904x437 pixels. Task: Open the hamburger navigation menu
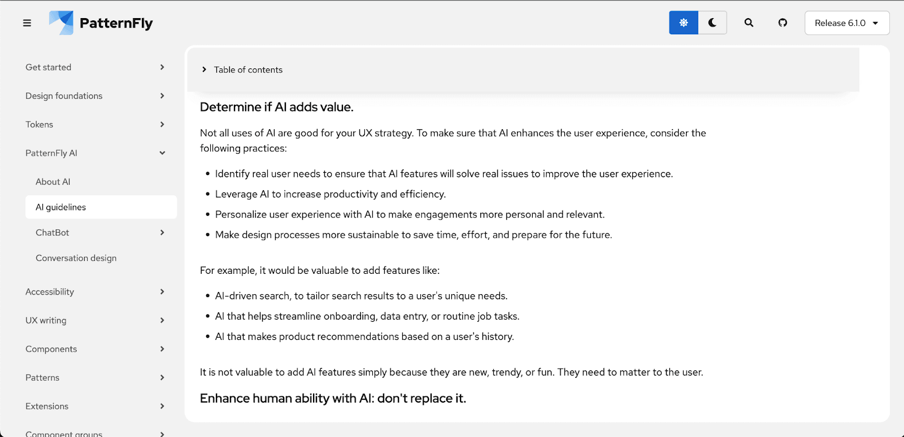pyautogui.click(x=27, y=23)
